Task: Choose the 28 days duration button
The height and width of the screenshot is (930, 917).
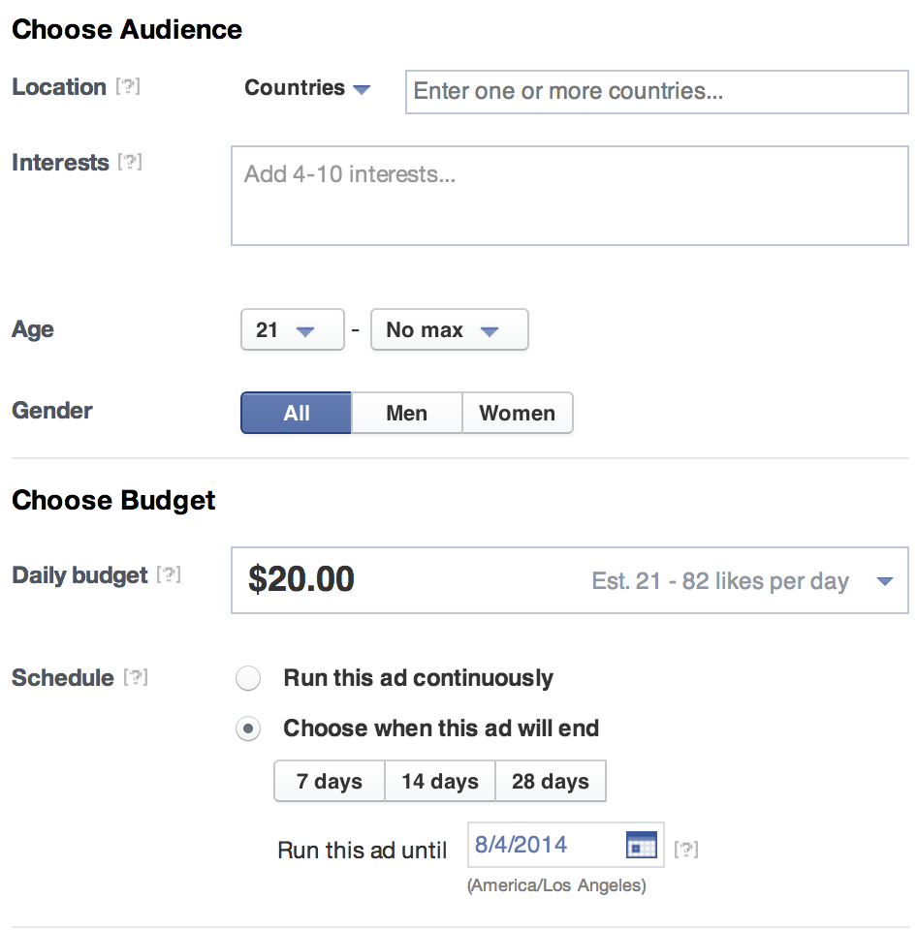Action: tap(551, 781)
